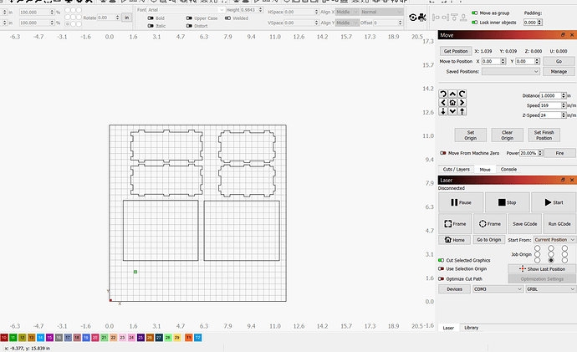Toggle the Bold text switch
577x352 pixels.
click(151, 18)
